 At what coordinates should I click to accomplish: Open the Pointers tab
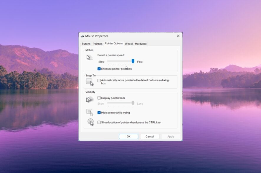point(97,44)
